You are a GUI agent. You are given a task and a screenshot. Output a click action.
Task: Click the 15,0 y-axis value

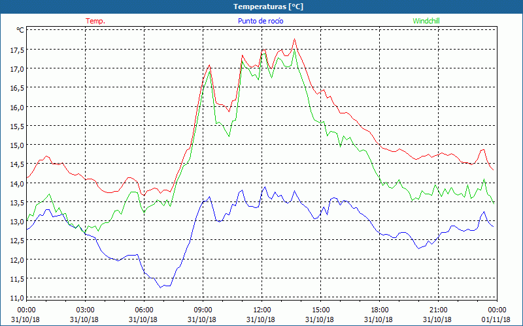click(x=17, y=145)
